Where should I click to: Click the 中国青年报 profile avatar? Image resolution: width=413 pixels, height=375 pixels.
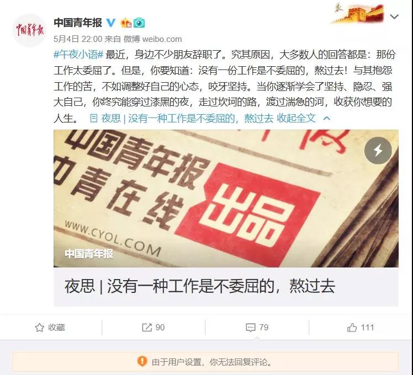(x=30, y=30)
